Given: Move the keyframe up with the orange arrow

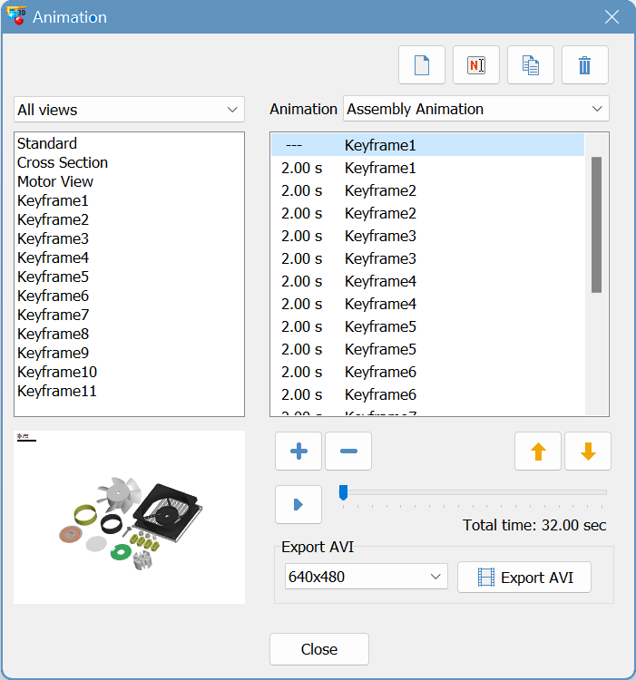Looking at the screenshot, I should (x=538, y=452).
